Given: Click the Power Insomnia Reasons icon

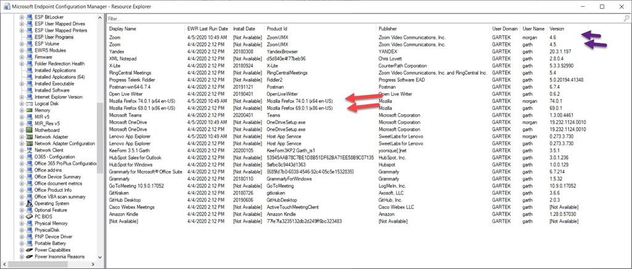Looking at the screenshot, I should point(29,257).
